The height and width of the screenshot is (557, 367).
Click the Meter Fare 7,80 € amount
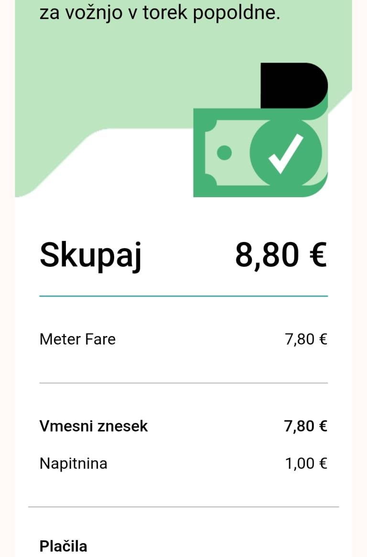coord(306,339)
